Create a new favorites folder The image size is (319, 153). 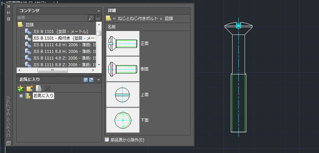(x=30, y=88)
